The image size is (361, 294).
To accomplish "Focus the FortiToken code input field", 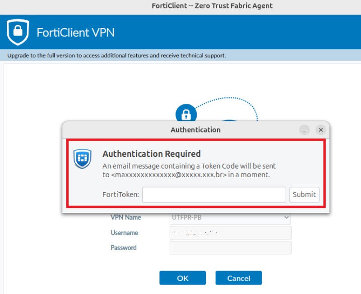I will click(x=214, y=195).
